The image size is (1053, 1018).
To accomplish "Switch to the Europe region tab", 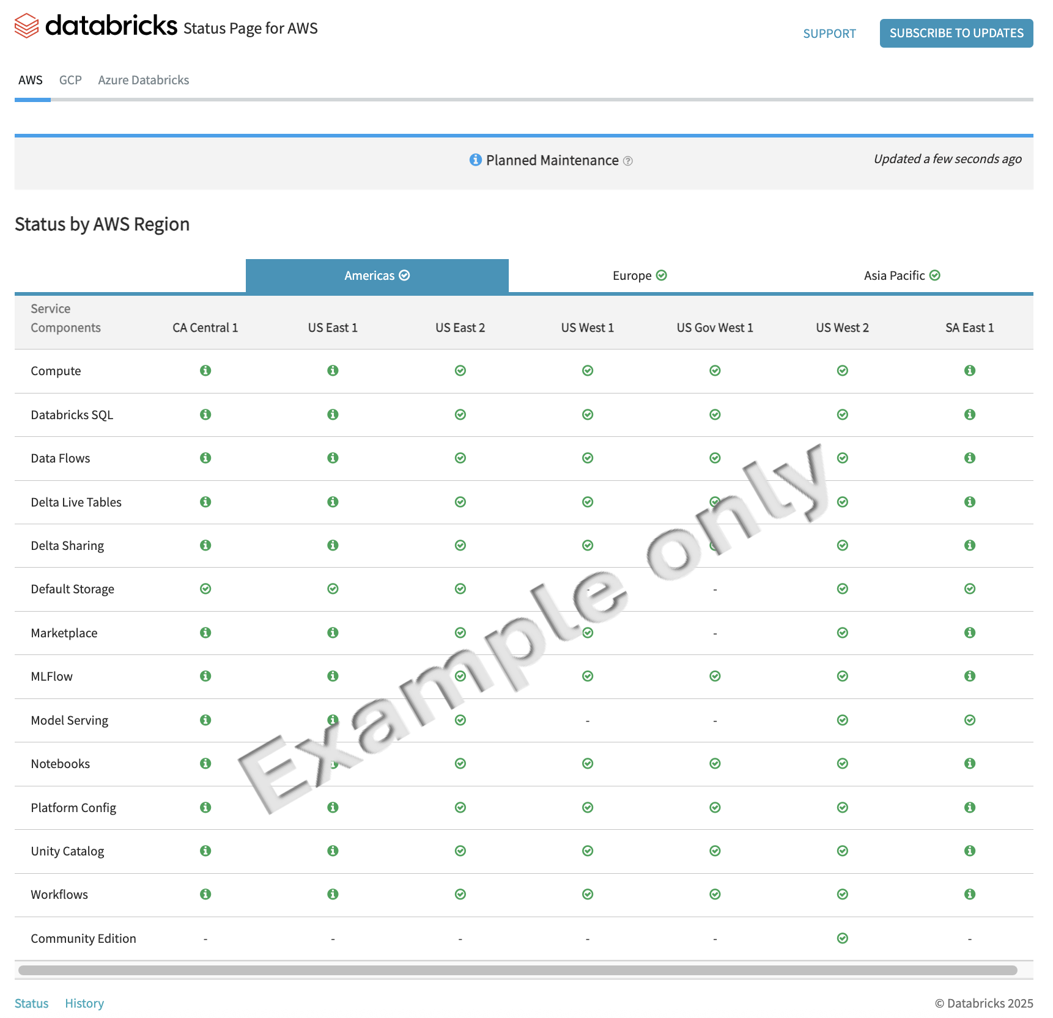I will tap(639, 276).
